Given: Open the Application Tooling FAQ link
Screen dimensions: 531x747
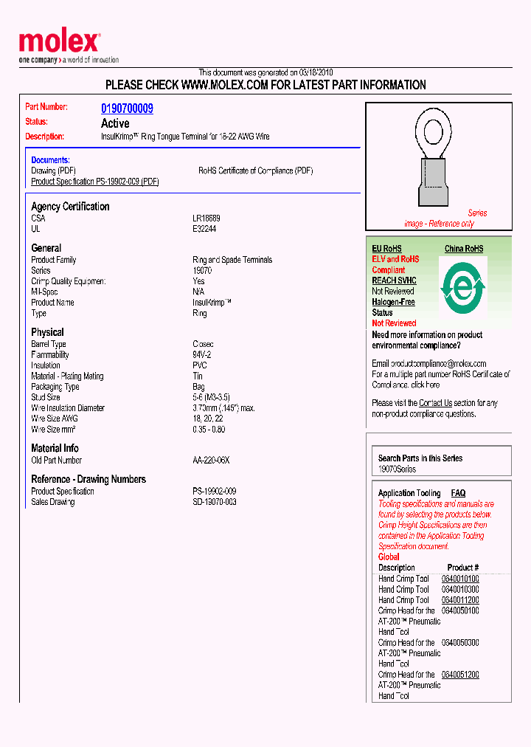Looking at the screenshot, I should pos(458,493).
